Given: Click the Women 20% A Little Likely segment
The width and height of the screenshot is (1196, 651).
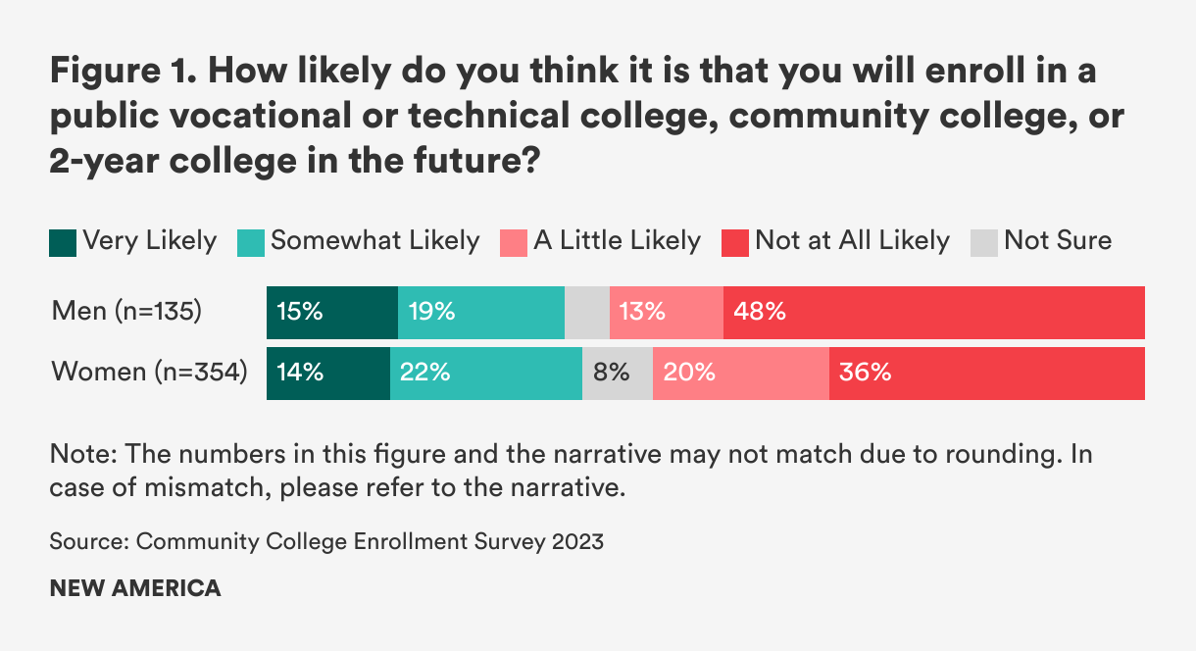Looking at the screenshot, I should [x=740, y=374].
